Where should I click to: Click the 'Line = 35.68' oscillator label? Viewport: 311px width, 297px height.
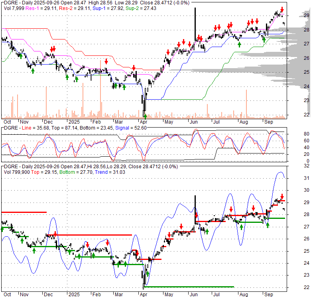click(x=36, y=128)
